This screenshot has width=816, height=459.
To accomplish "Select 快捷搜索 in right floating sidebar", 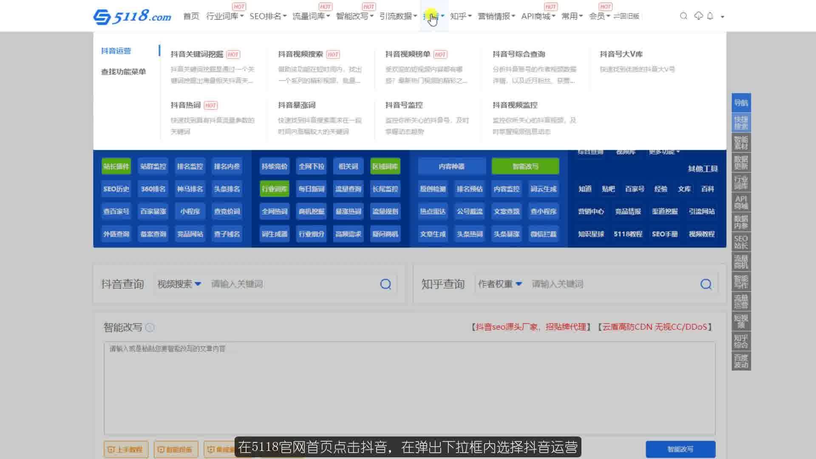I will [741, 123].
